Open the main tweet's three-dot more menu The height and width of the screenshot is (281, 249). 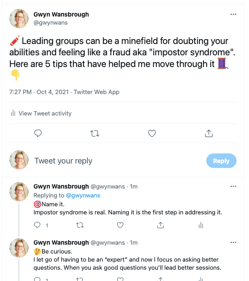tap(233, 15)
